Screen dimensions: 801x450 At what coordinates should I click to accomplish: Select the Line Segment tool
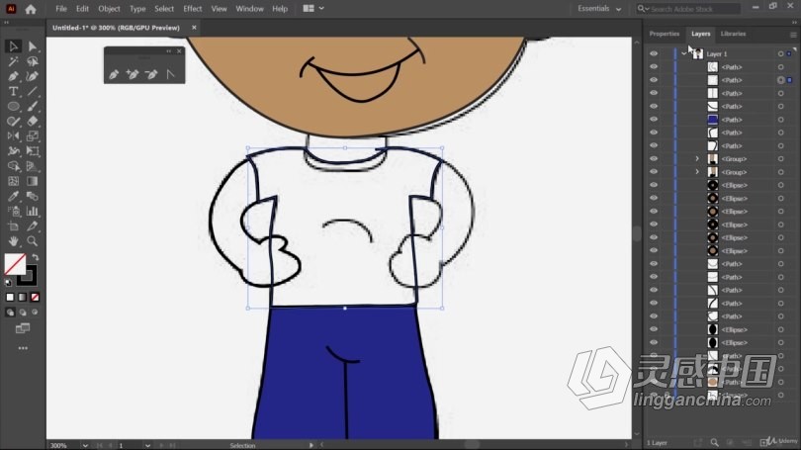click(x=33, y=91)
